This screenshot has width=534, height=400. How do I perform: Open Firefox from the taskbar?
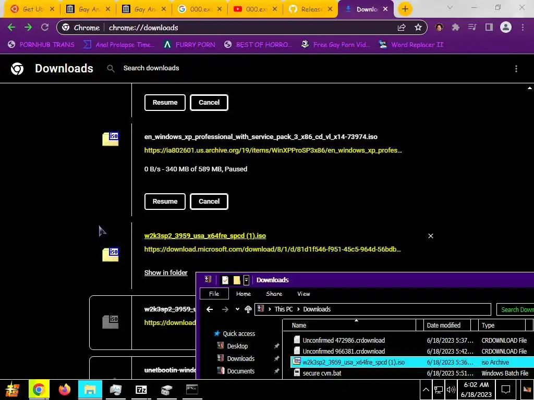64,390
